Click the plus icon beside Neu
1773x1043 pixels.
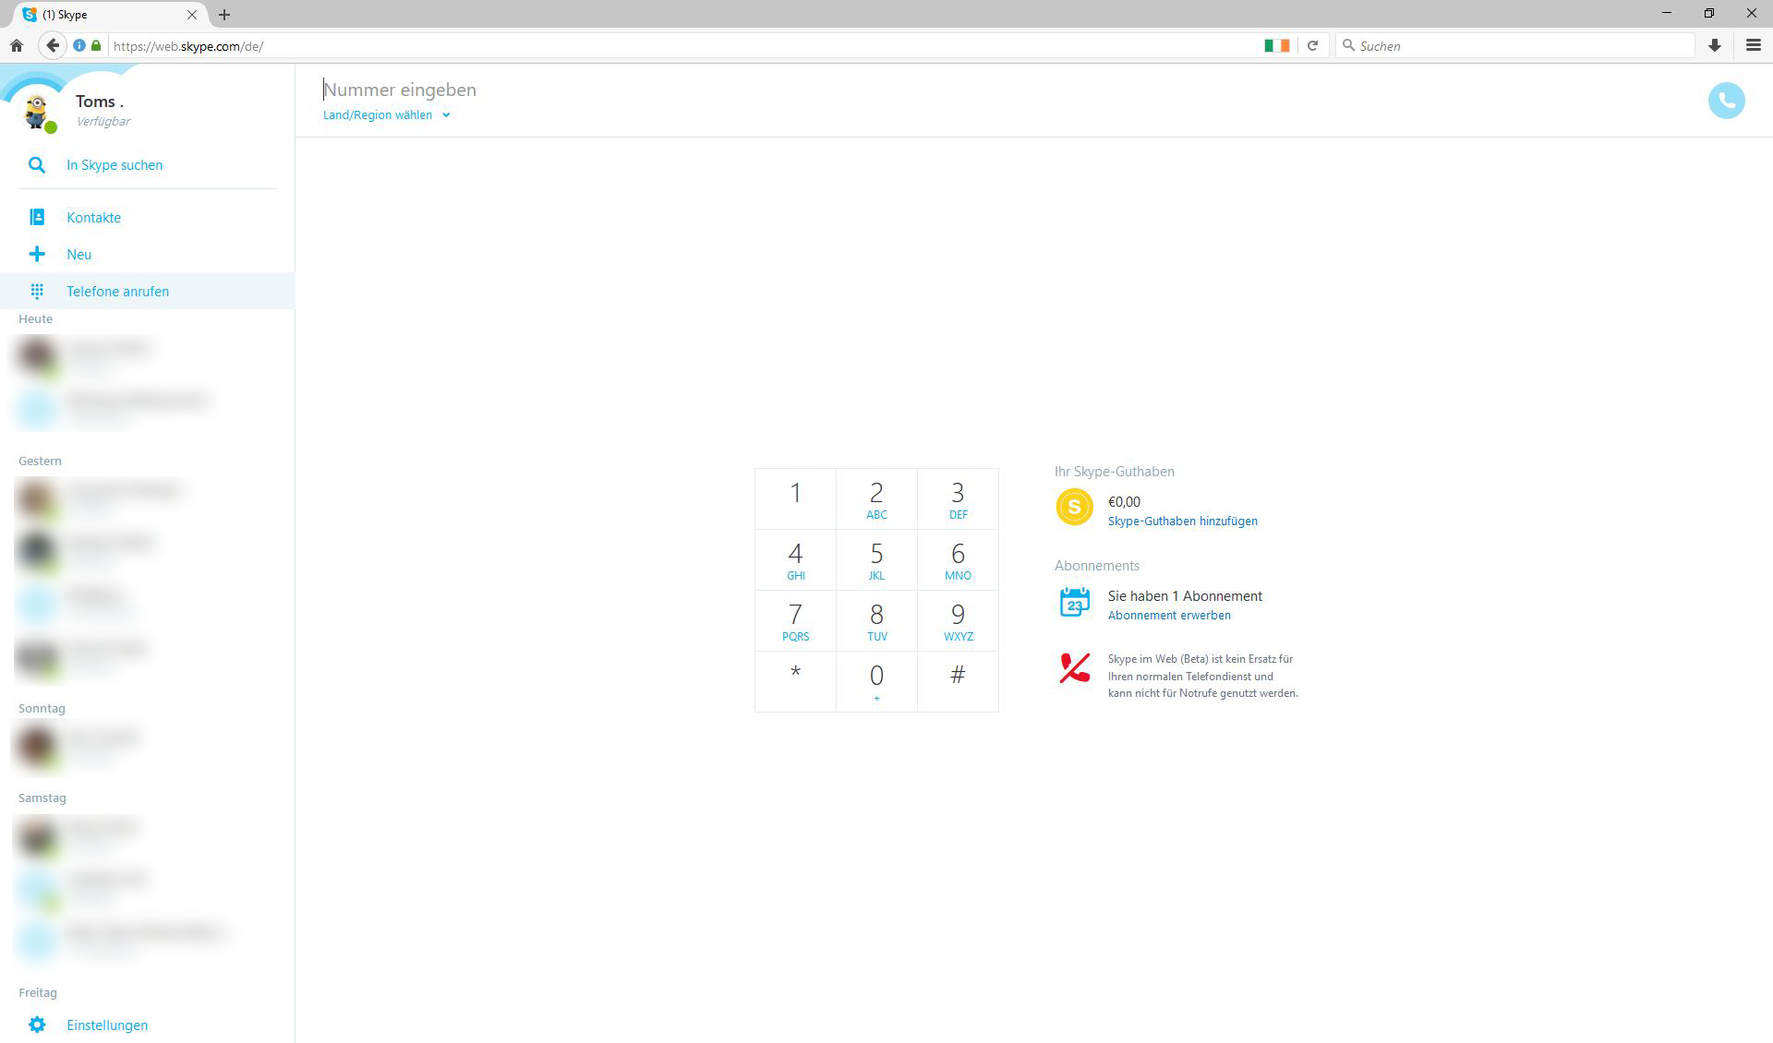click(37, 254)
